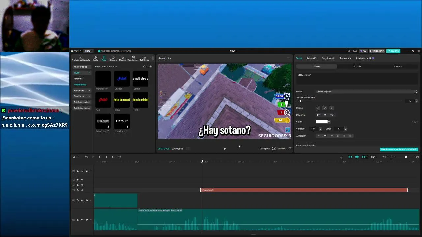
Task: Enter fullscreen preview in the player
Action: click(x=290, y=149)
